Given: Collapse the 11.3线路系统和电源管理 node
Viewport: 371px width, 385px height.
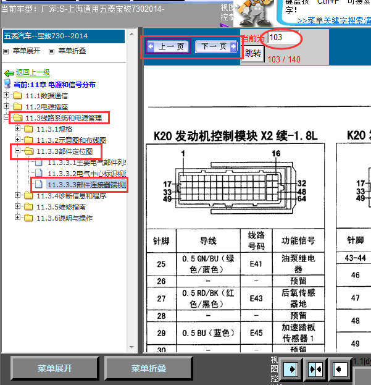Looking at the screenshot, I should (6, 117).
